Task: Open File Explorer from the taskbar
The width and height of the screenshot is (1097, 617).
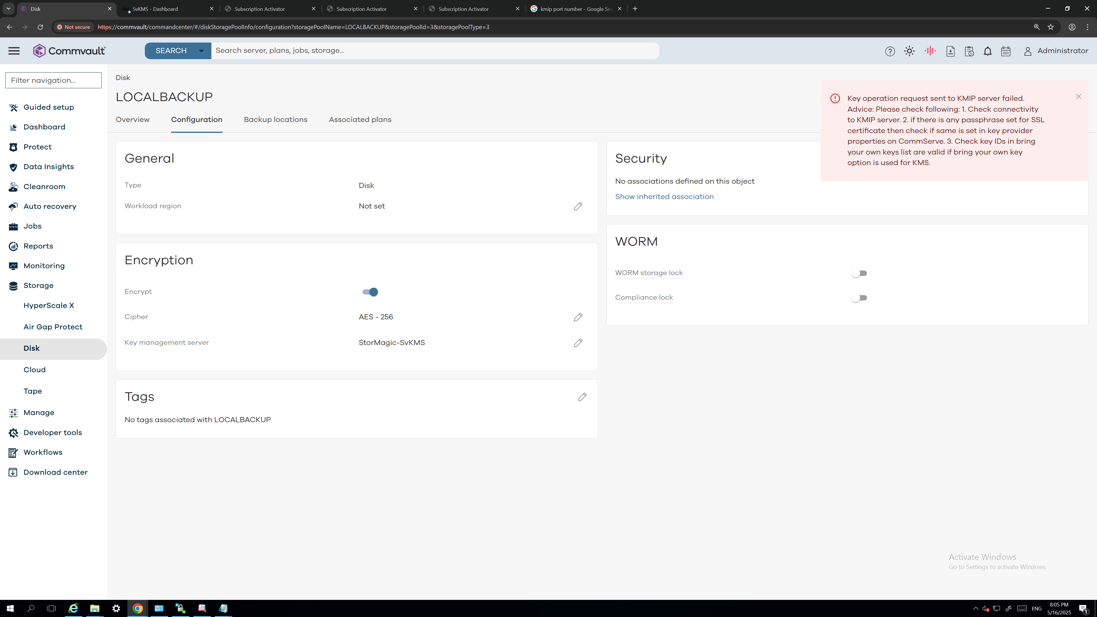Action: (x=95, y=608)
